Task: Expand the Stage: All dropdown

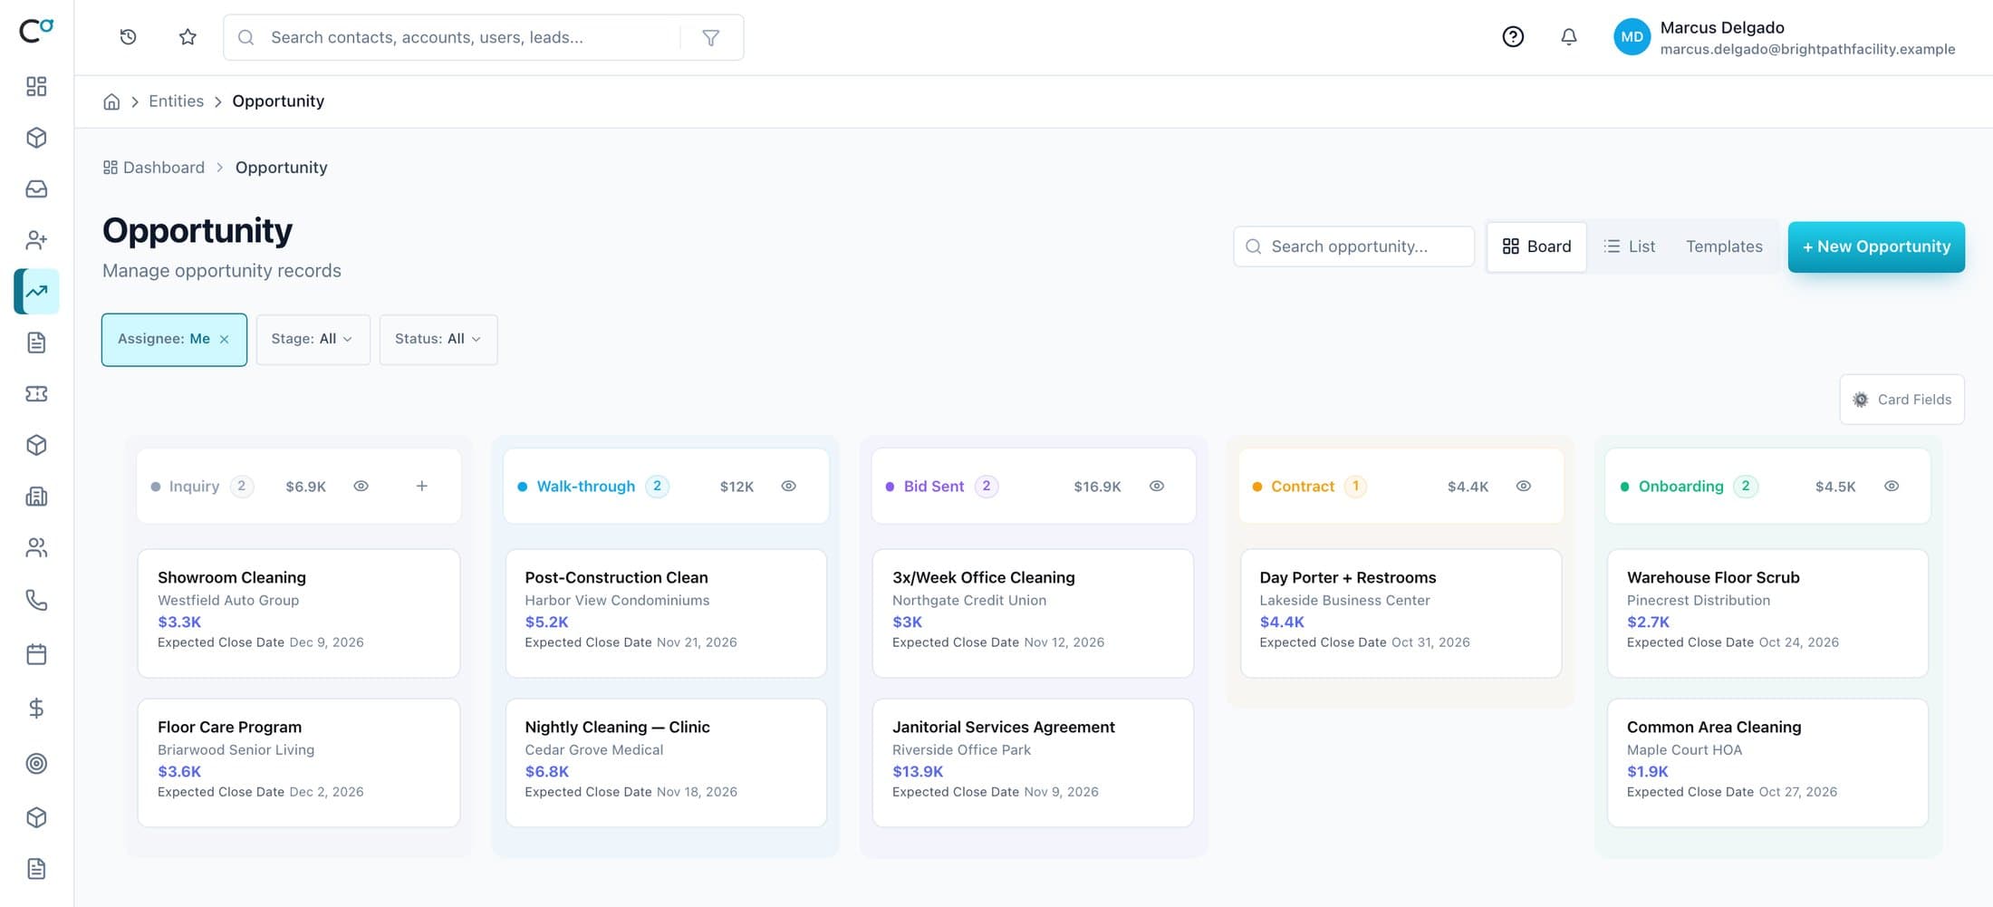Action: pyautogui.click(x=313, y=340)
